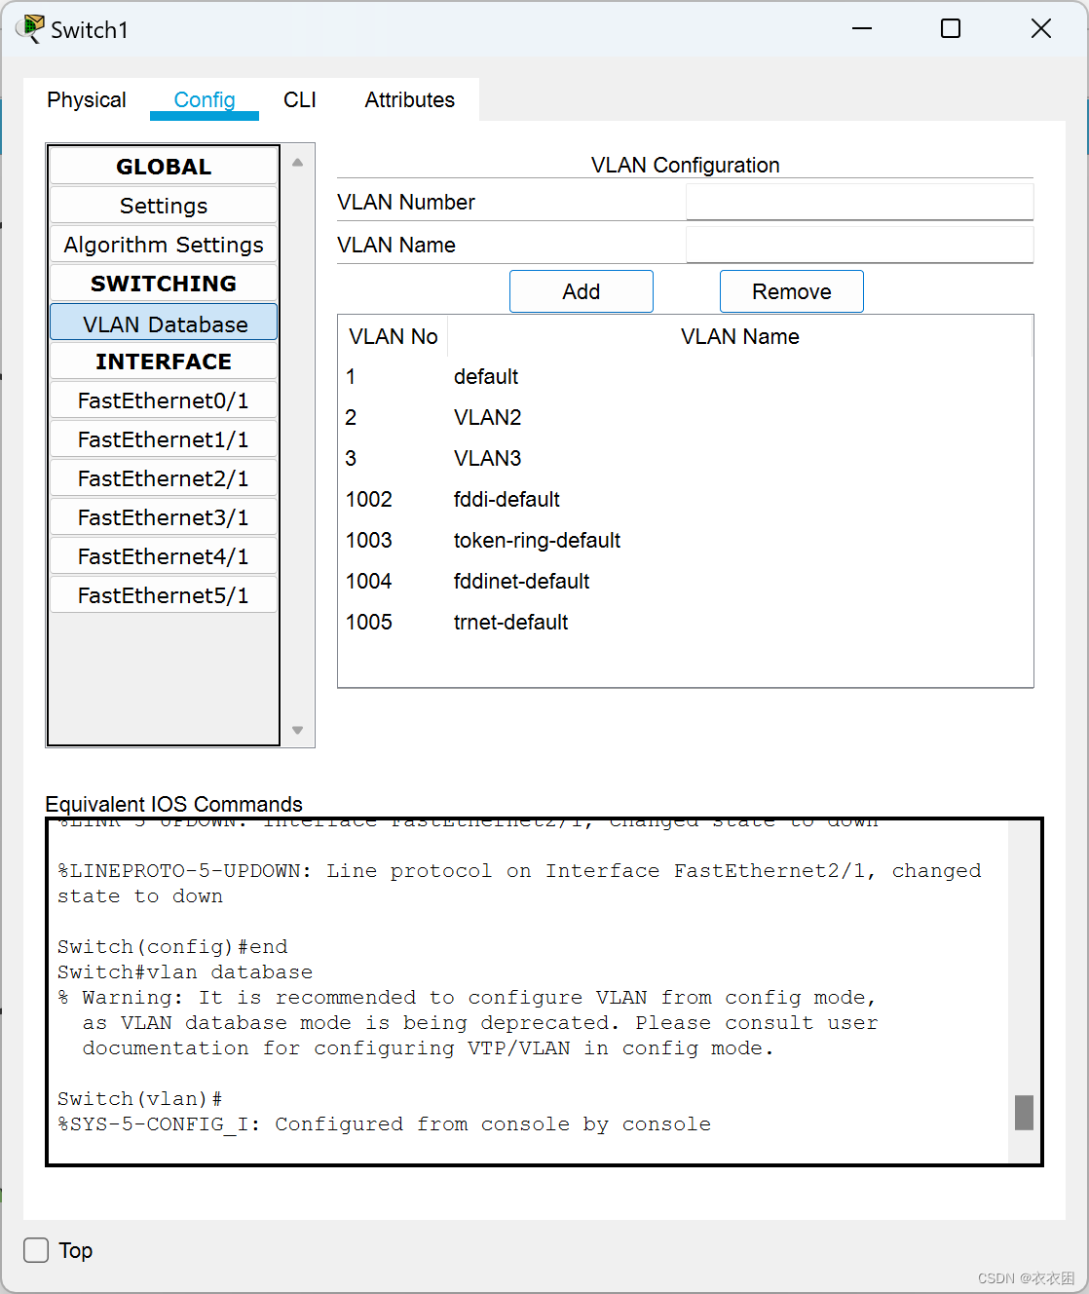Minimize the Switch1 window
The width and height of the screenshot is (1089, 1294).
point(862,28)
